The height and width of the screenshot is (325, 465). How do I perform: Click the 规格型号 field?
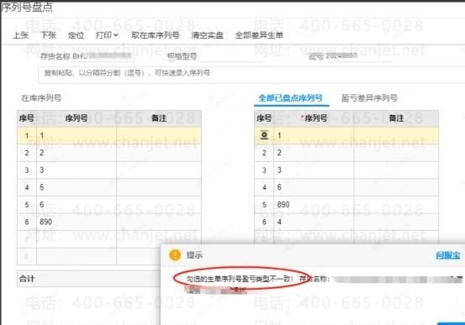(x=231, y=56)
